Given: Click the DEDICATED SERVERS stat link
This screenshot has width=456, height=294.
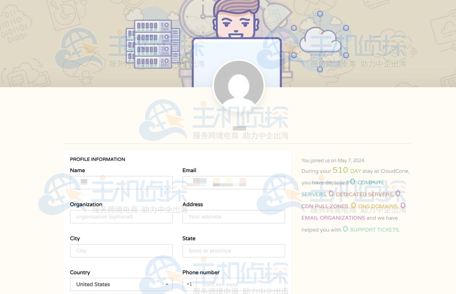Looking at the screenshot, I should pos(364,195).
